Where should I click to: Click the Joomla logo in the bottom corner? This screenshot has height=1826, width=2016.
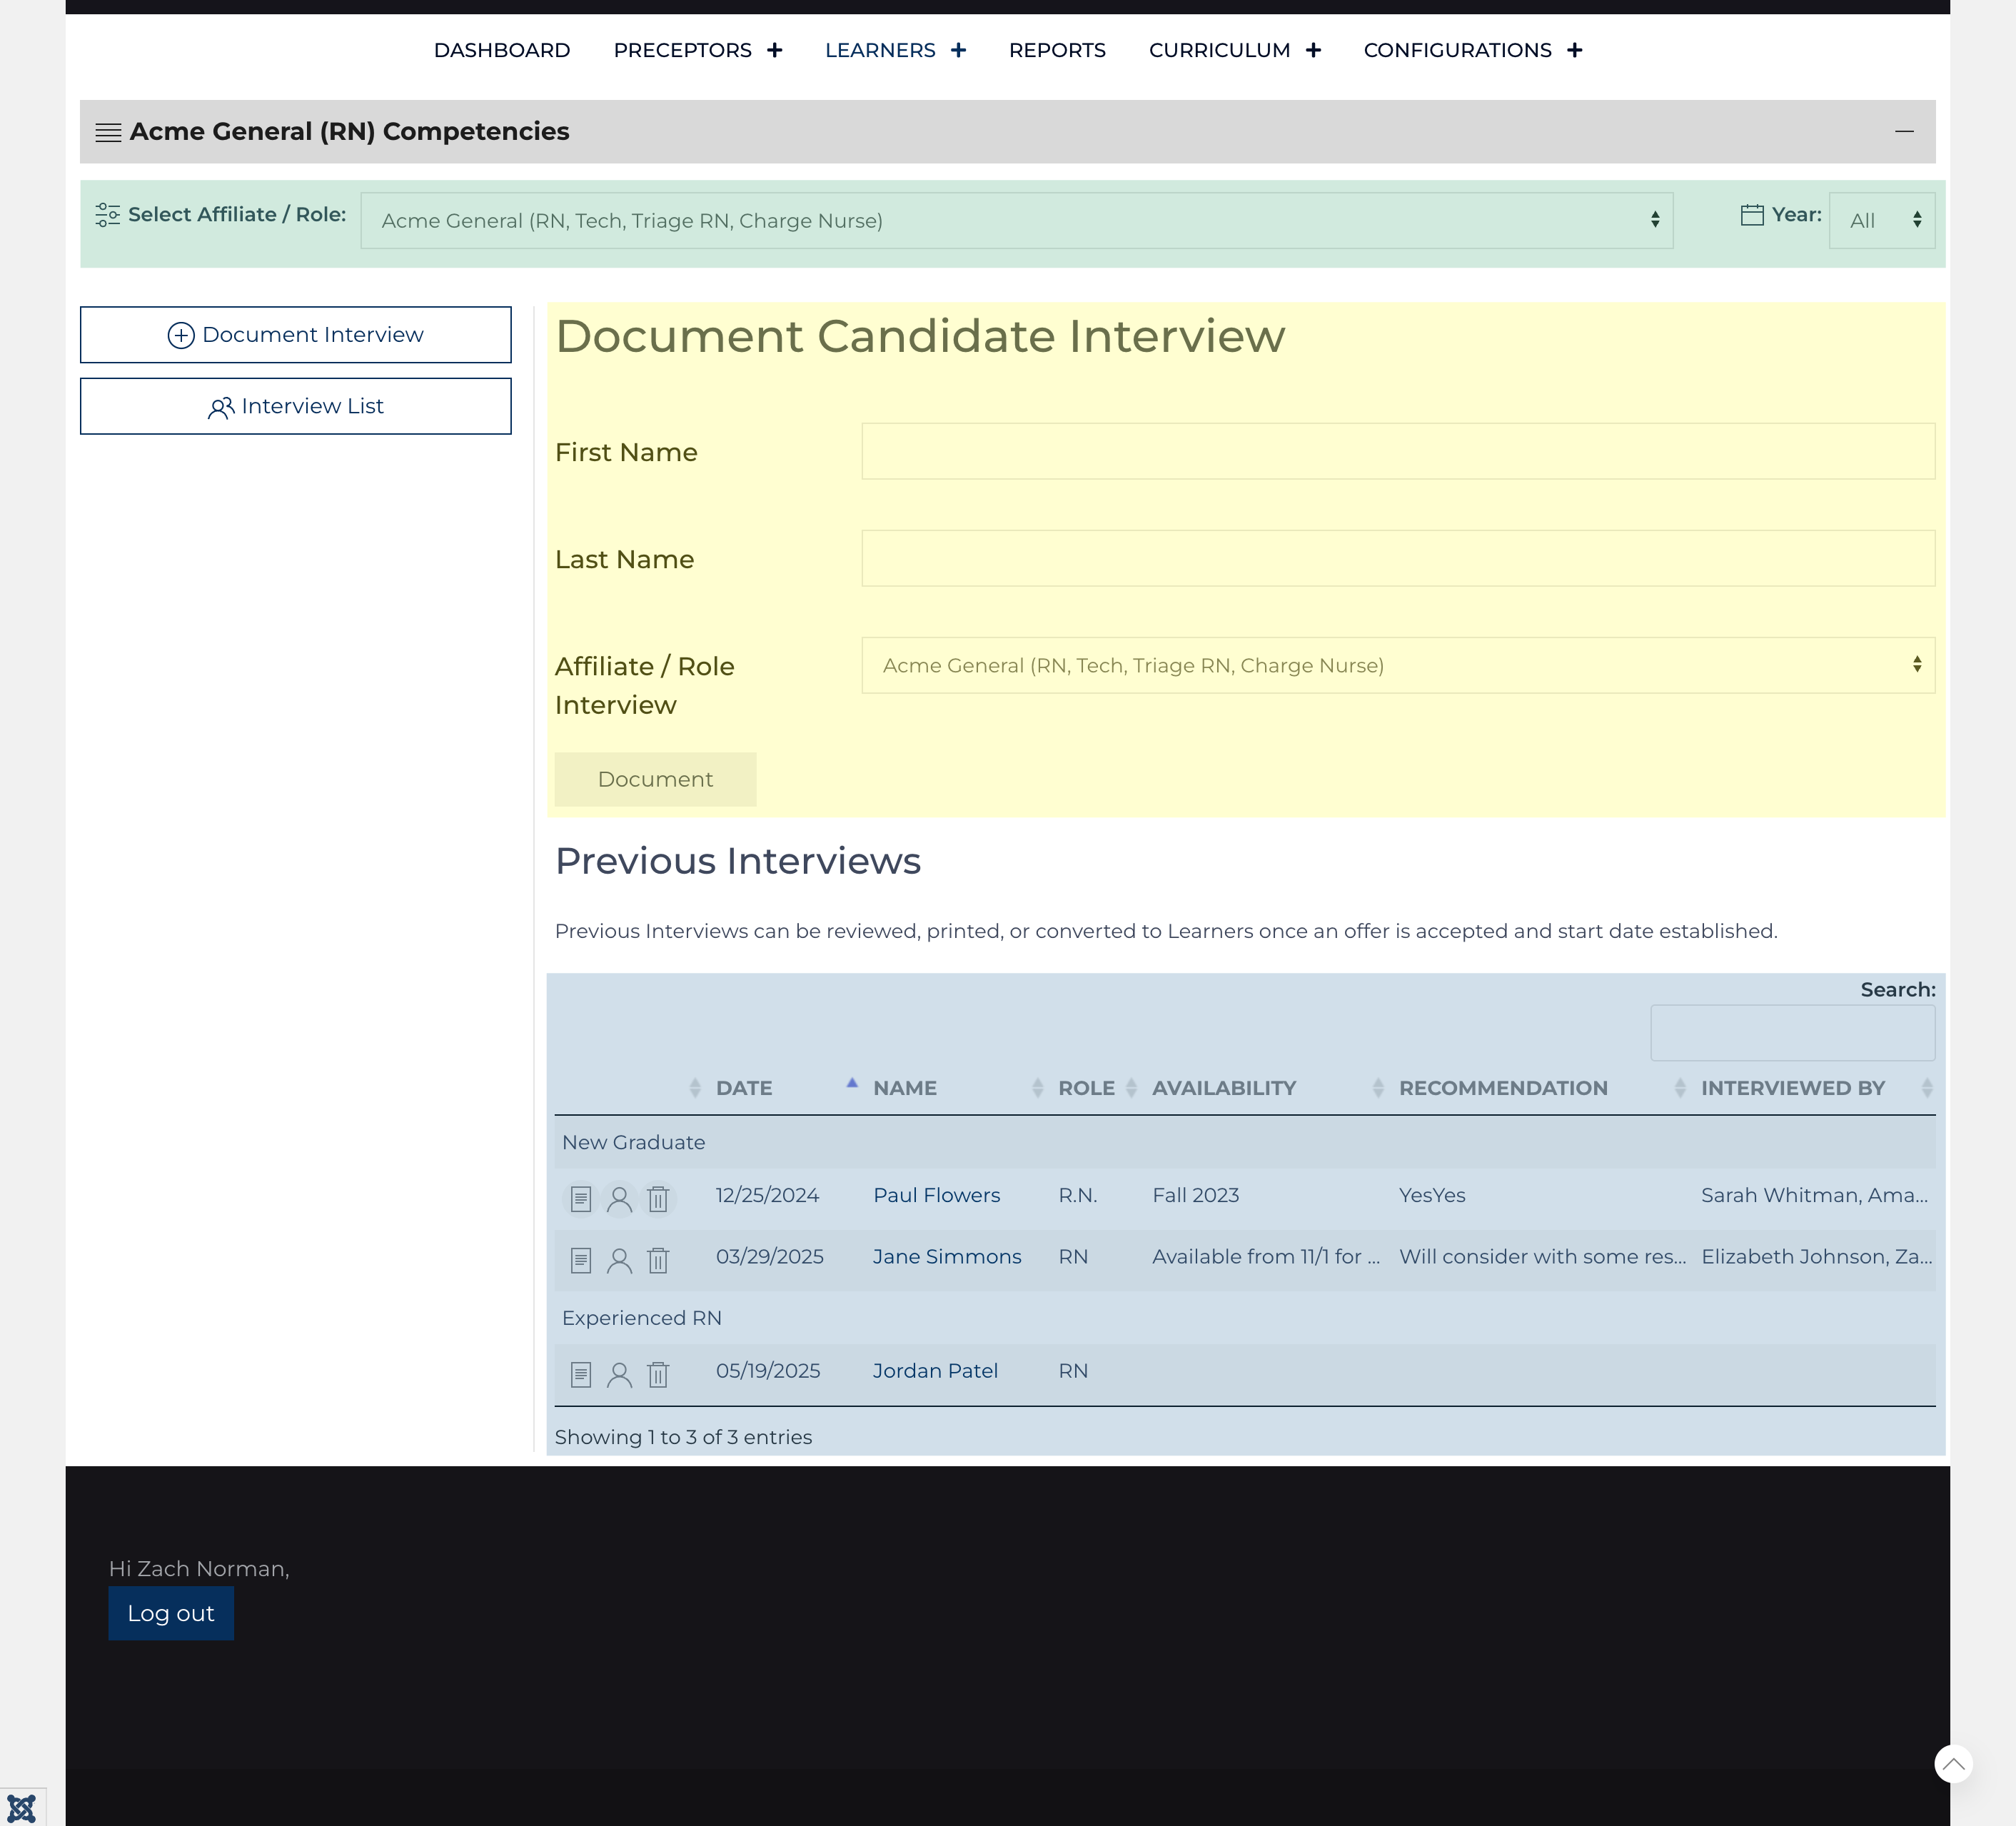22,1806
